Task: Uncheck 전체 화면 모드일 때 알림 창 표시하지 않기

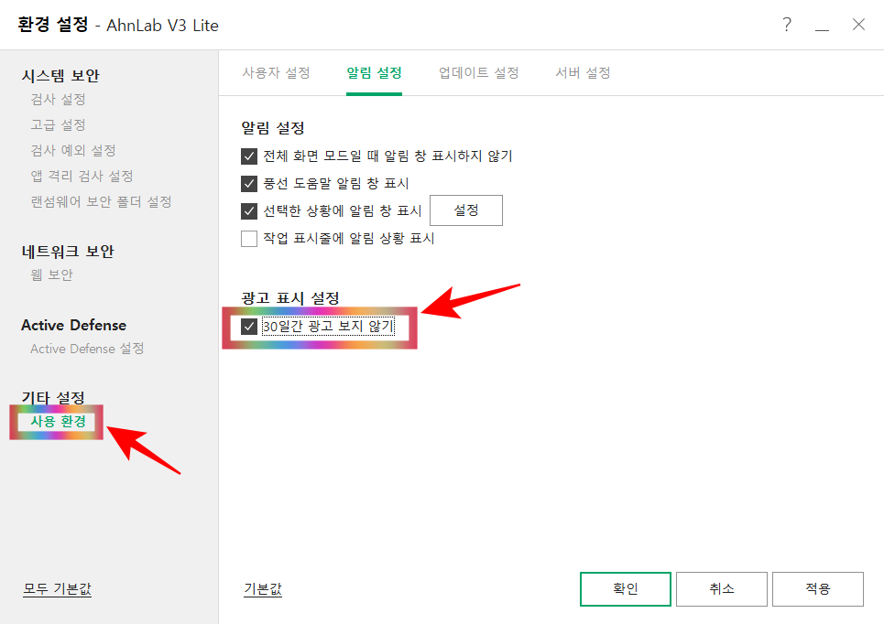Action: pyautogui.click(x=248, y=156)
